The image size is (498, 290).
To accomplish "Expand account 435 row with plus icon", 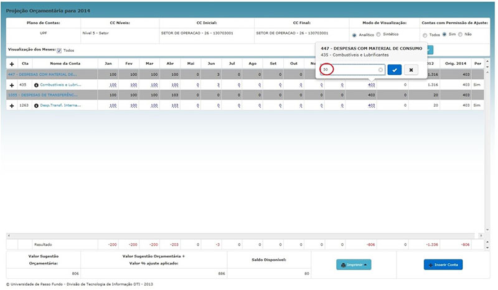I will pyautogui.click(x=12, y=85).
